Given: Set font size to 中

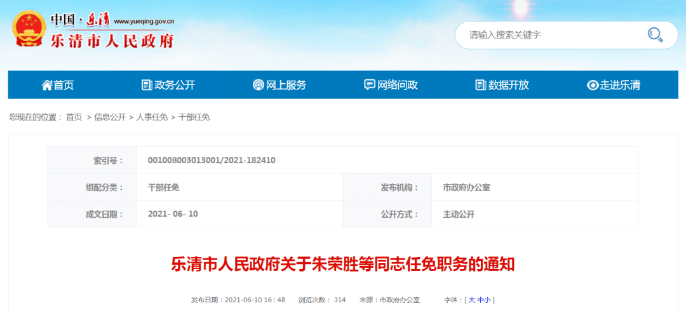Looking at the screenshot, I should (480, 300).
